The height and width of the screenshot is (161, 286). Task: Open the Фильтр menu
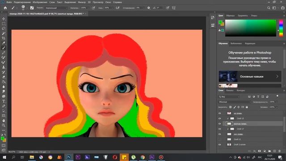tap(82, 2)
